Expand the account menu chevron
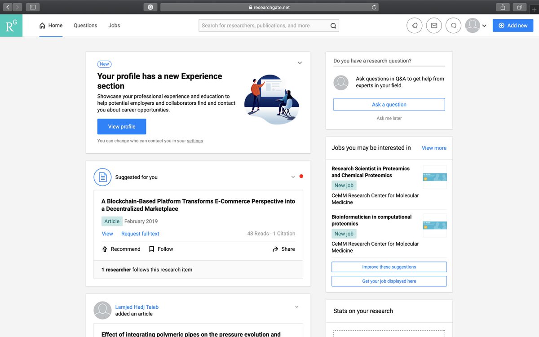This screenshot has height=337, width=539. tap(484, 26)
